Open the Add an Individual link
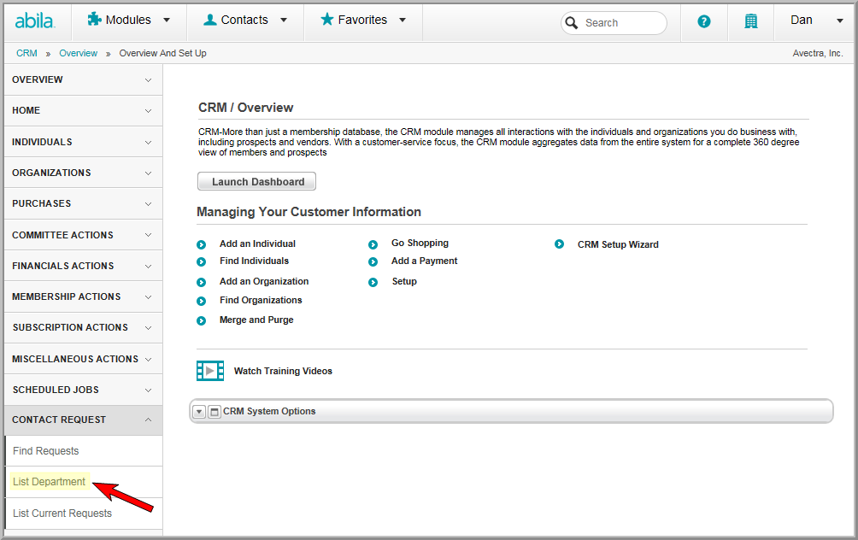Viewport: 858px width, 540px height. click(x=257, y=244)
